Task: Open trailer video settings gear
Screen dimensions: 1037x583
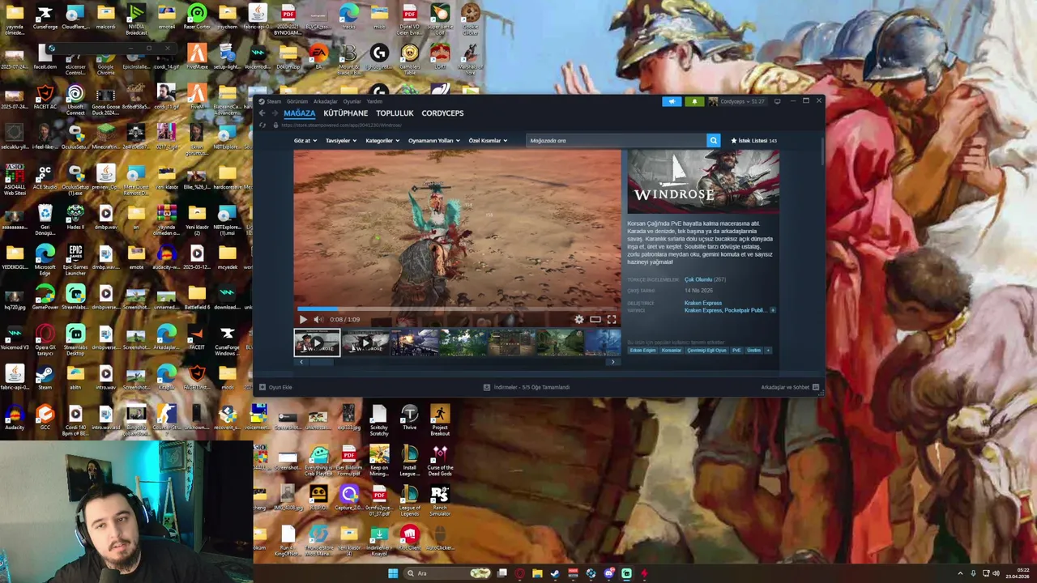Action: click(578, 320)
